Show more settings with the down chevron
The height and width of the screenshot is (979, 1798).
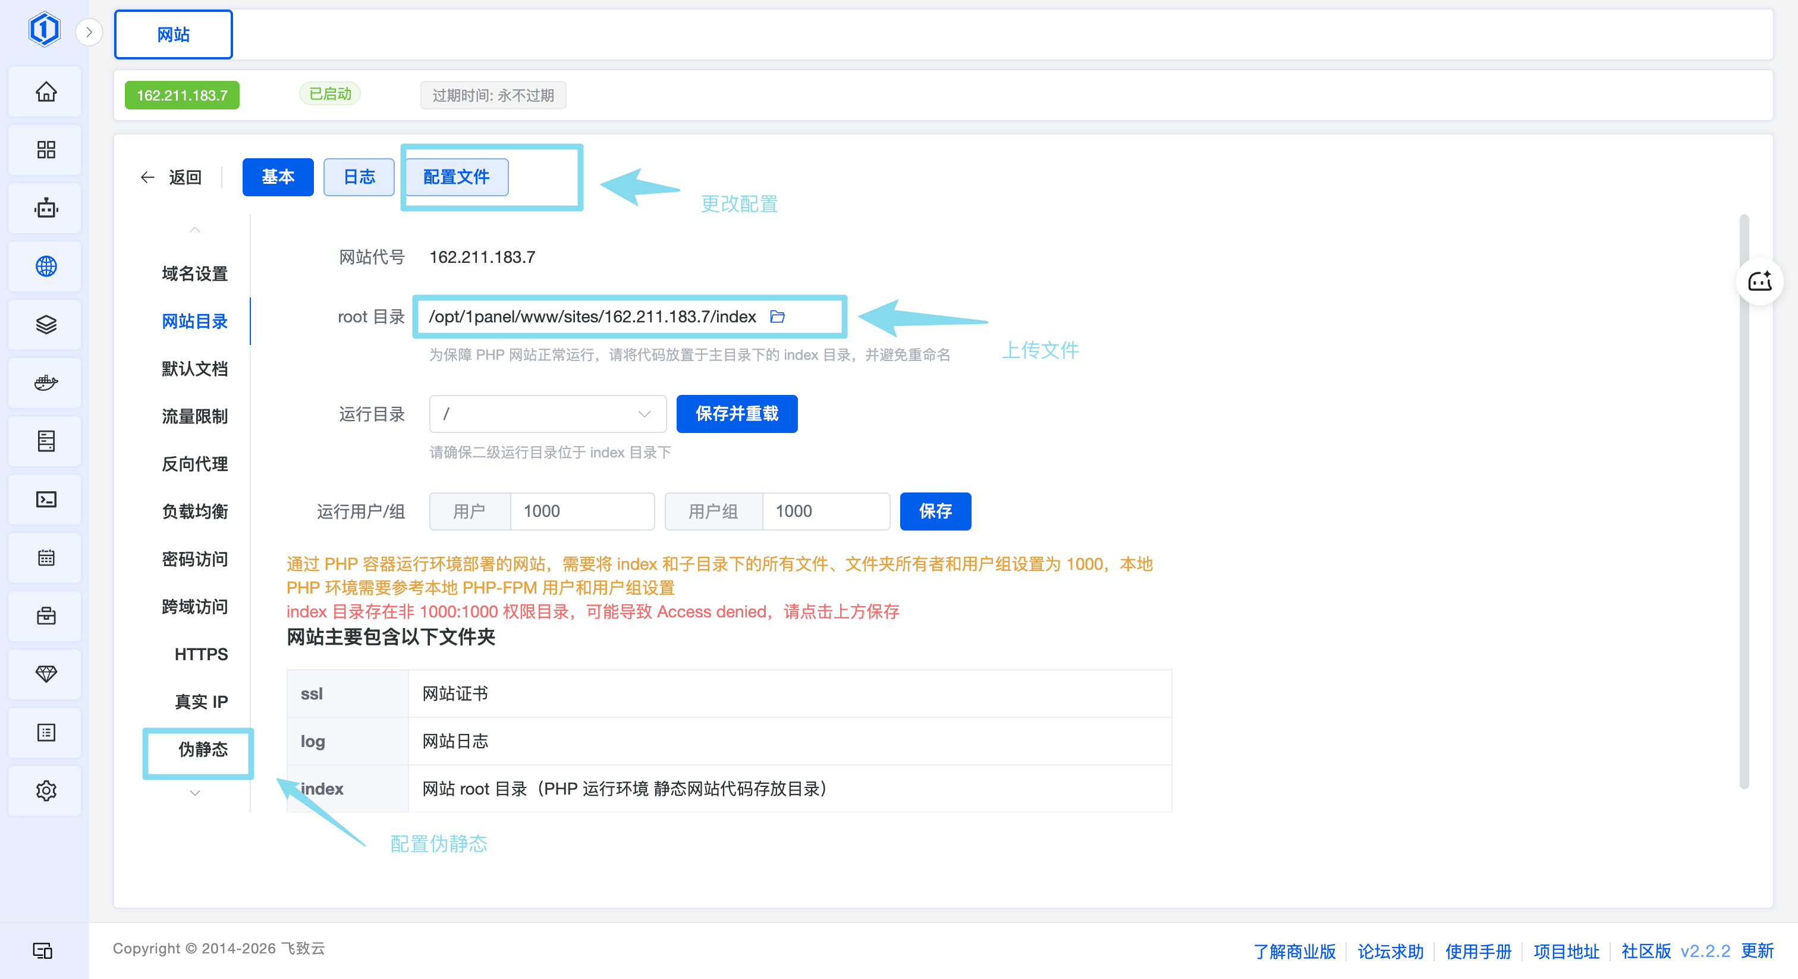[x=195, y=793]
